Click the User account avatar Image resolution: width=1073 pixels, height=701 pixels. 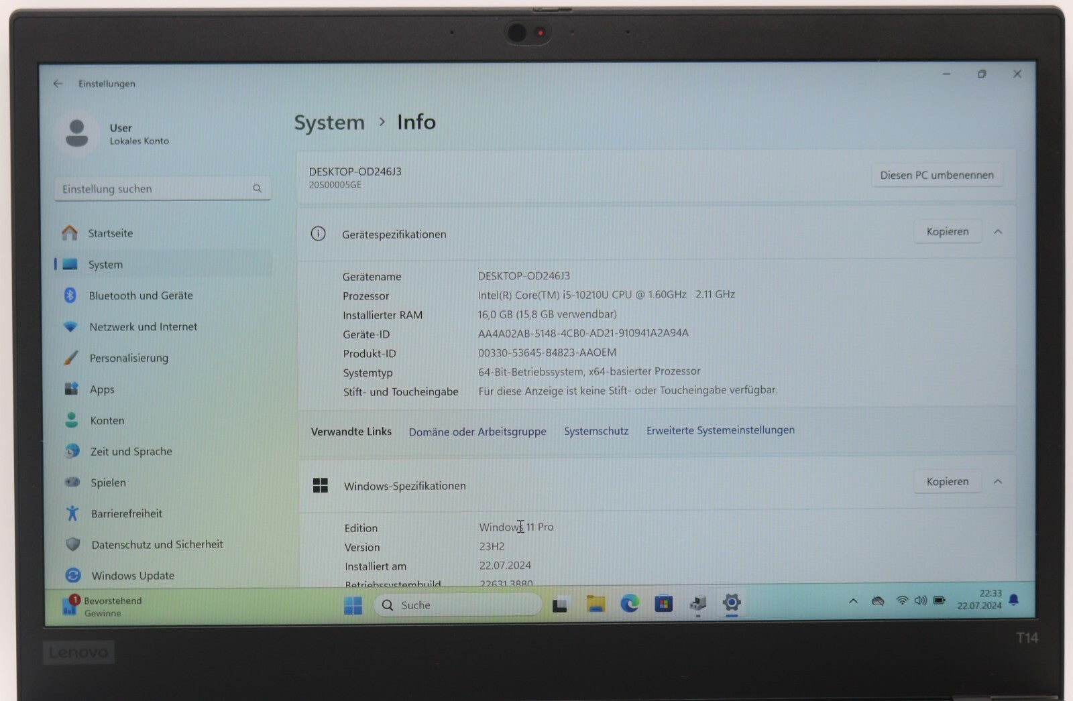pyautogui.click(x=76, y=133)
